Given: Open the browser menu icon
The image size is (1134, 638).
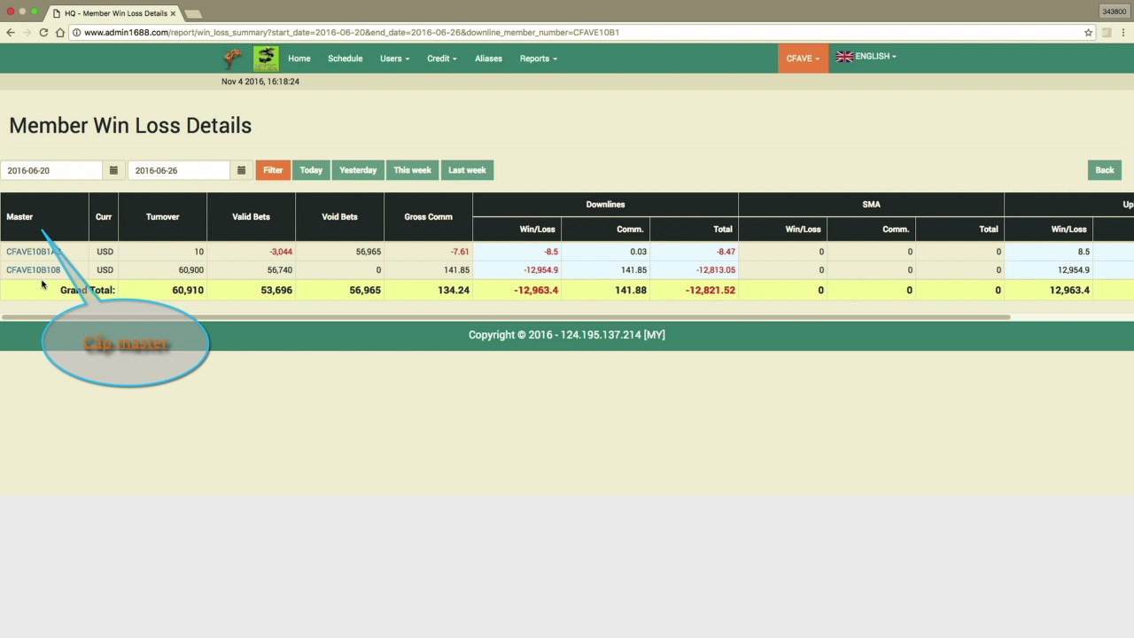Looking at the screenshot, I should pyautogui.click(x=1122, y=33).
